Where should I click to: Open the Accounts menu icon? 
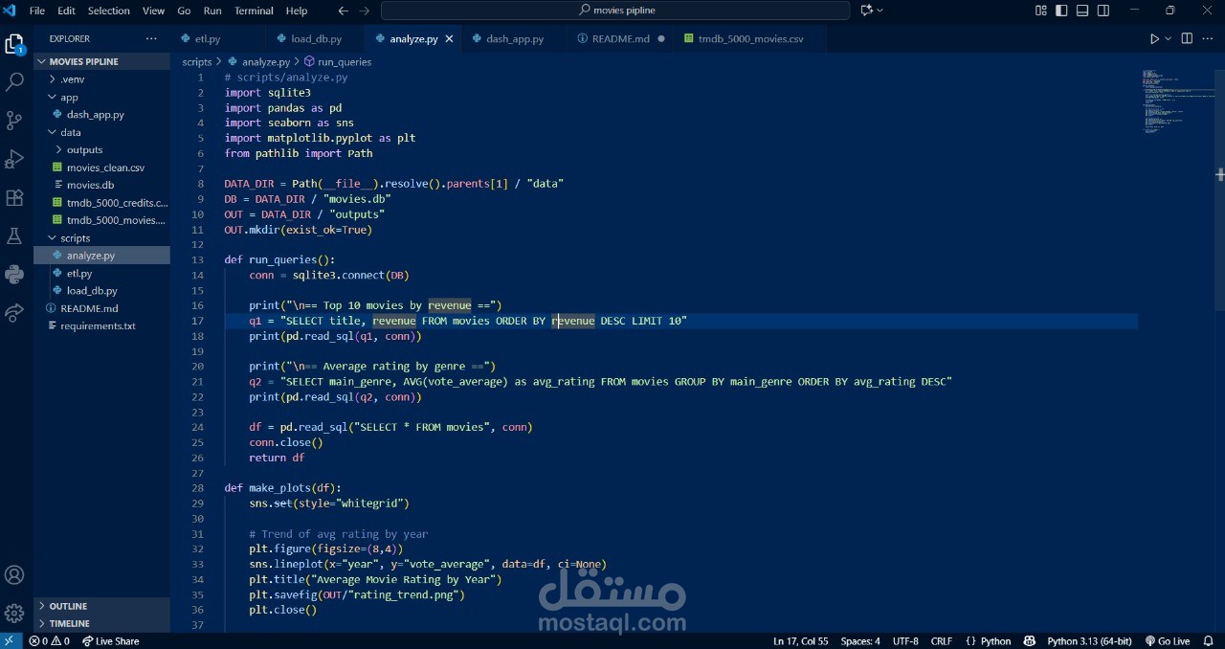(14, 575)
